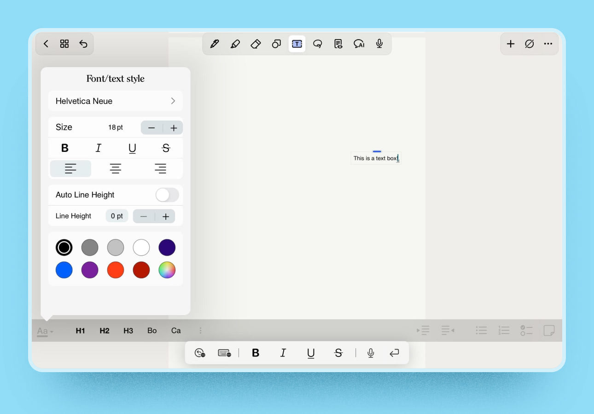Collapse the Aa text style dropdown

tap(45, 331)
